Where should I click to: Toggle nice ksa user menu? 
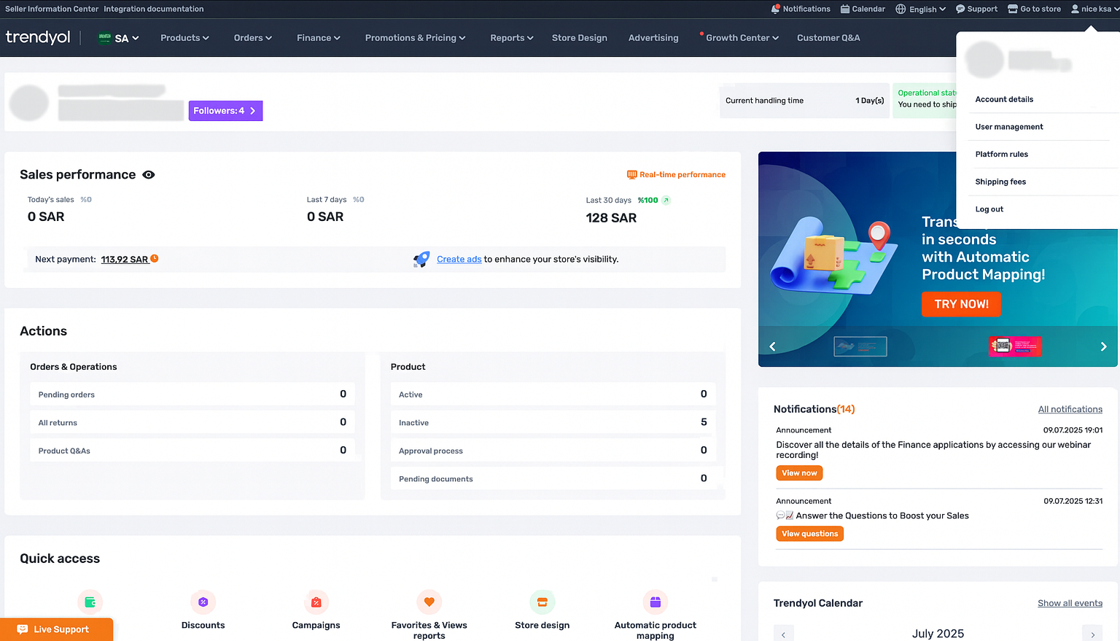tap(1095, 9)
